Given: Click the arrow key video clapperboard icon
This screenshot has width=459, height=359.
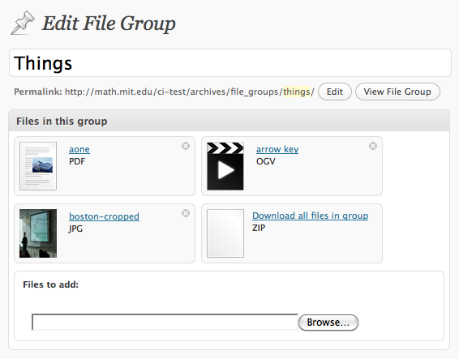Looking at the screenshot, I should [x=225, y=166].
